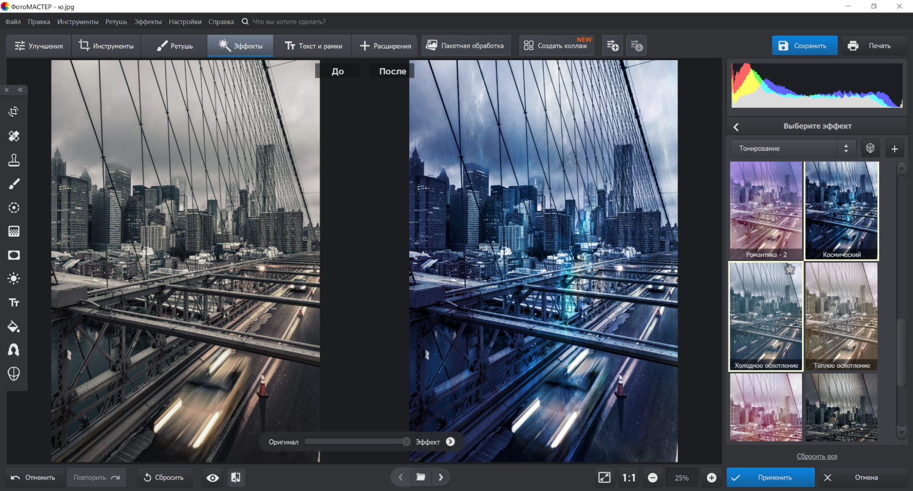Adjust the Оригинал-Эффект intensity slider handle
913x491 pixels.
(406, 442)
